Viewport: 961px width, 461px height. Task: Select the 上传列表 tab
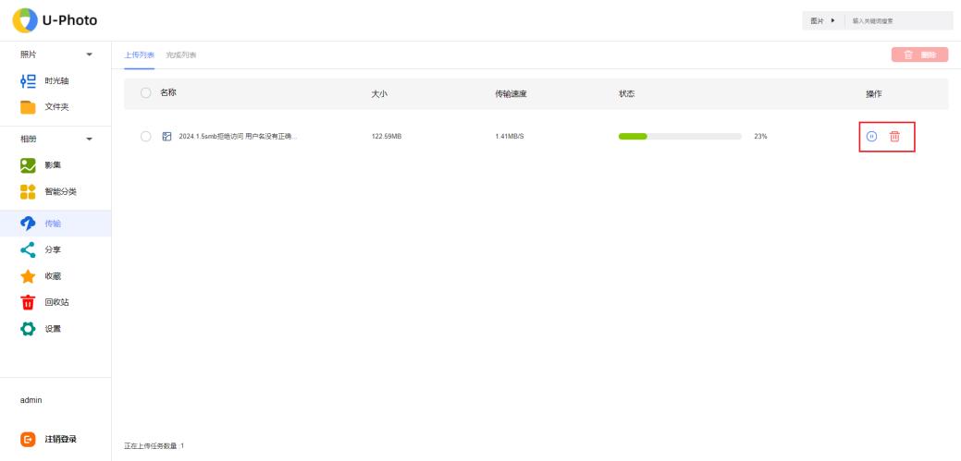(140, 55)
